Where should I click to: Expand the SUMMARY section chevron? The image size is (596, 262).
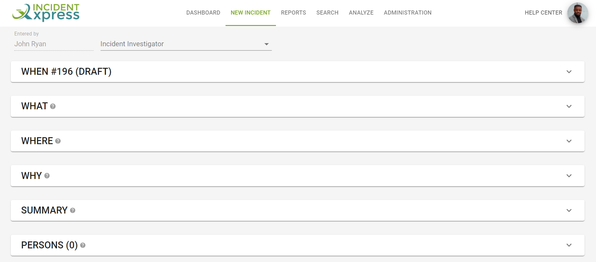click(x=569, y=210)
